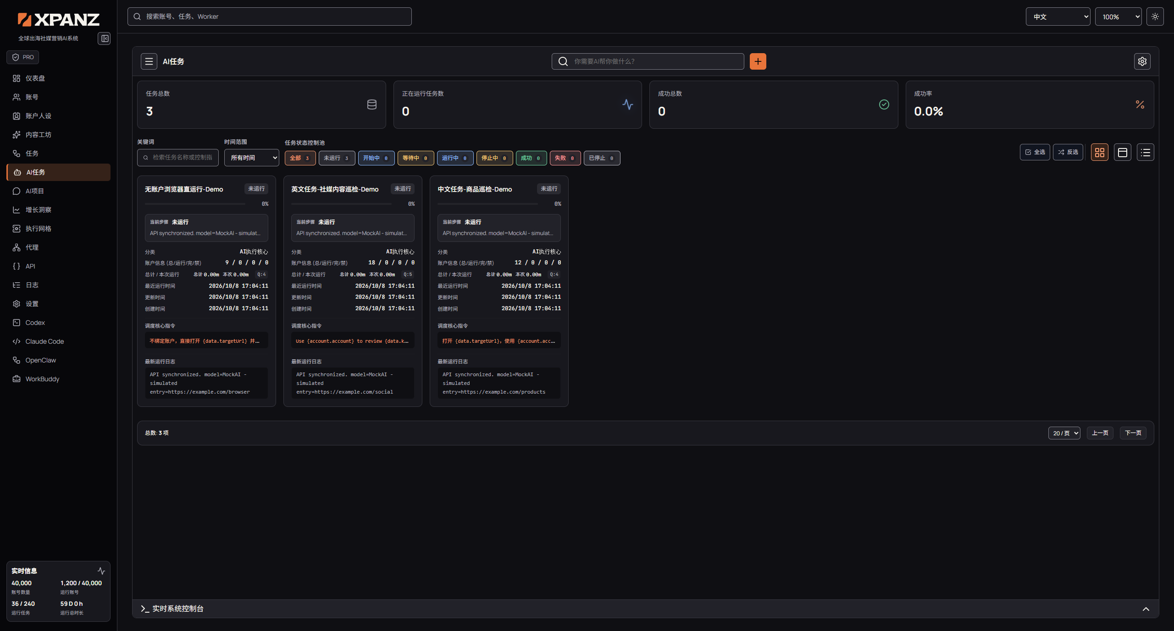1174x631 pixels.
Task: Switch to list view layout icon
Action: pos(1145,153)
